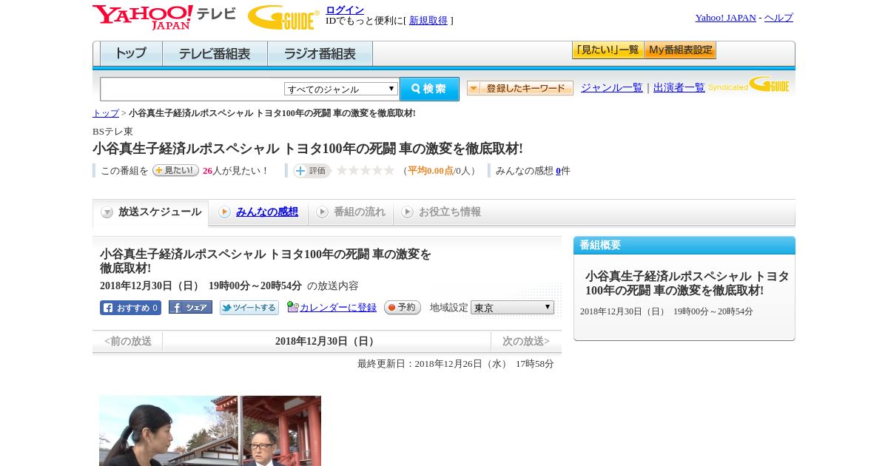Go to 次の放送> next broadcast

(x=526, y=341)
